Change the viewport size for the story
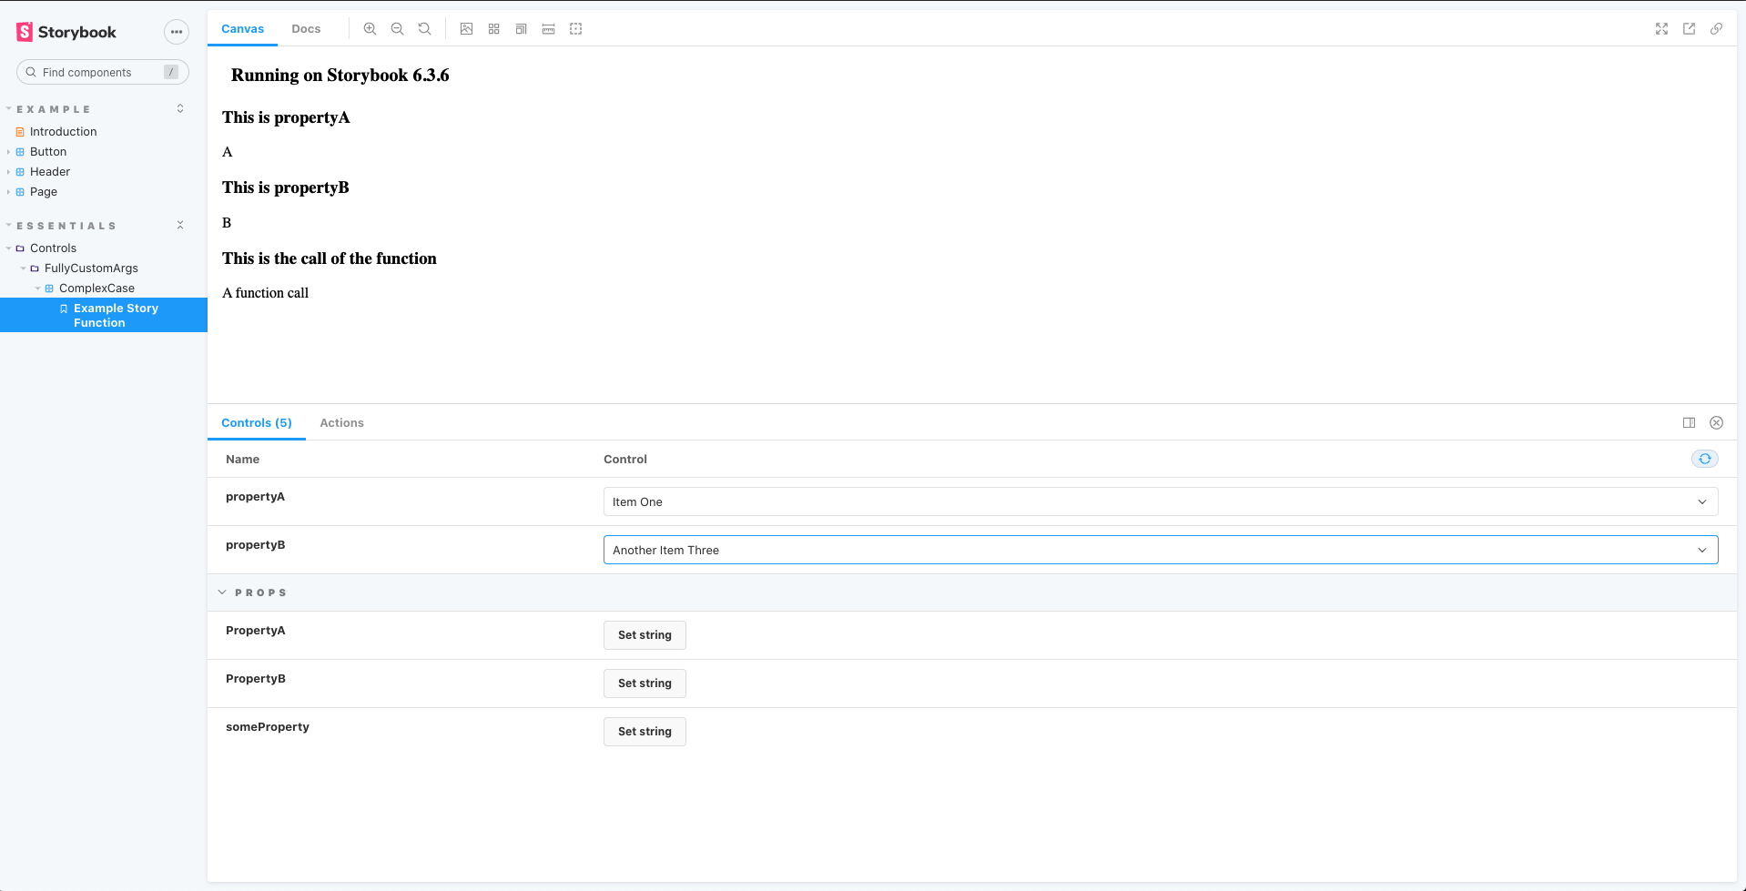 [x=522, y=28]
